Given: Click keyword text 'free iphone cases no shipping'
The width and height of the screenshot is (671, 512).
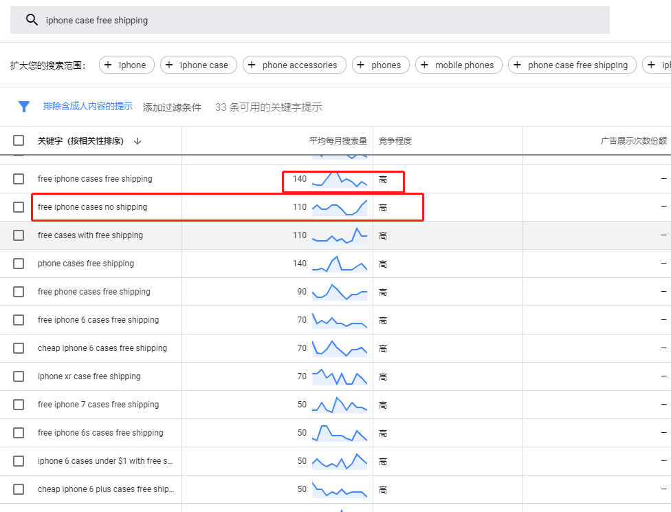Looking at the screenshot, I should point(92,207).
